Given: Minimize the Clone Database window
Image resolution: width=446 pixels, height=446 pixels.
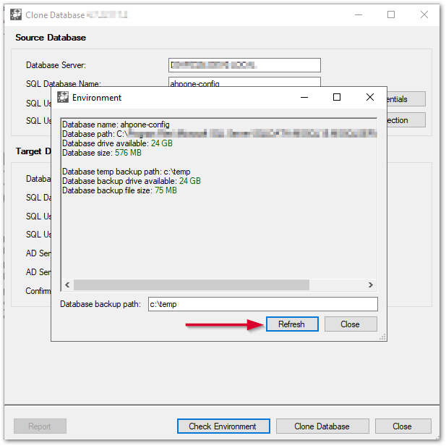Looking at the screenshot, I should [359, 14].
